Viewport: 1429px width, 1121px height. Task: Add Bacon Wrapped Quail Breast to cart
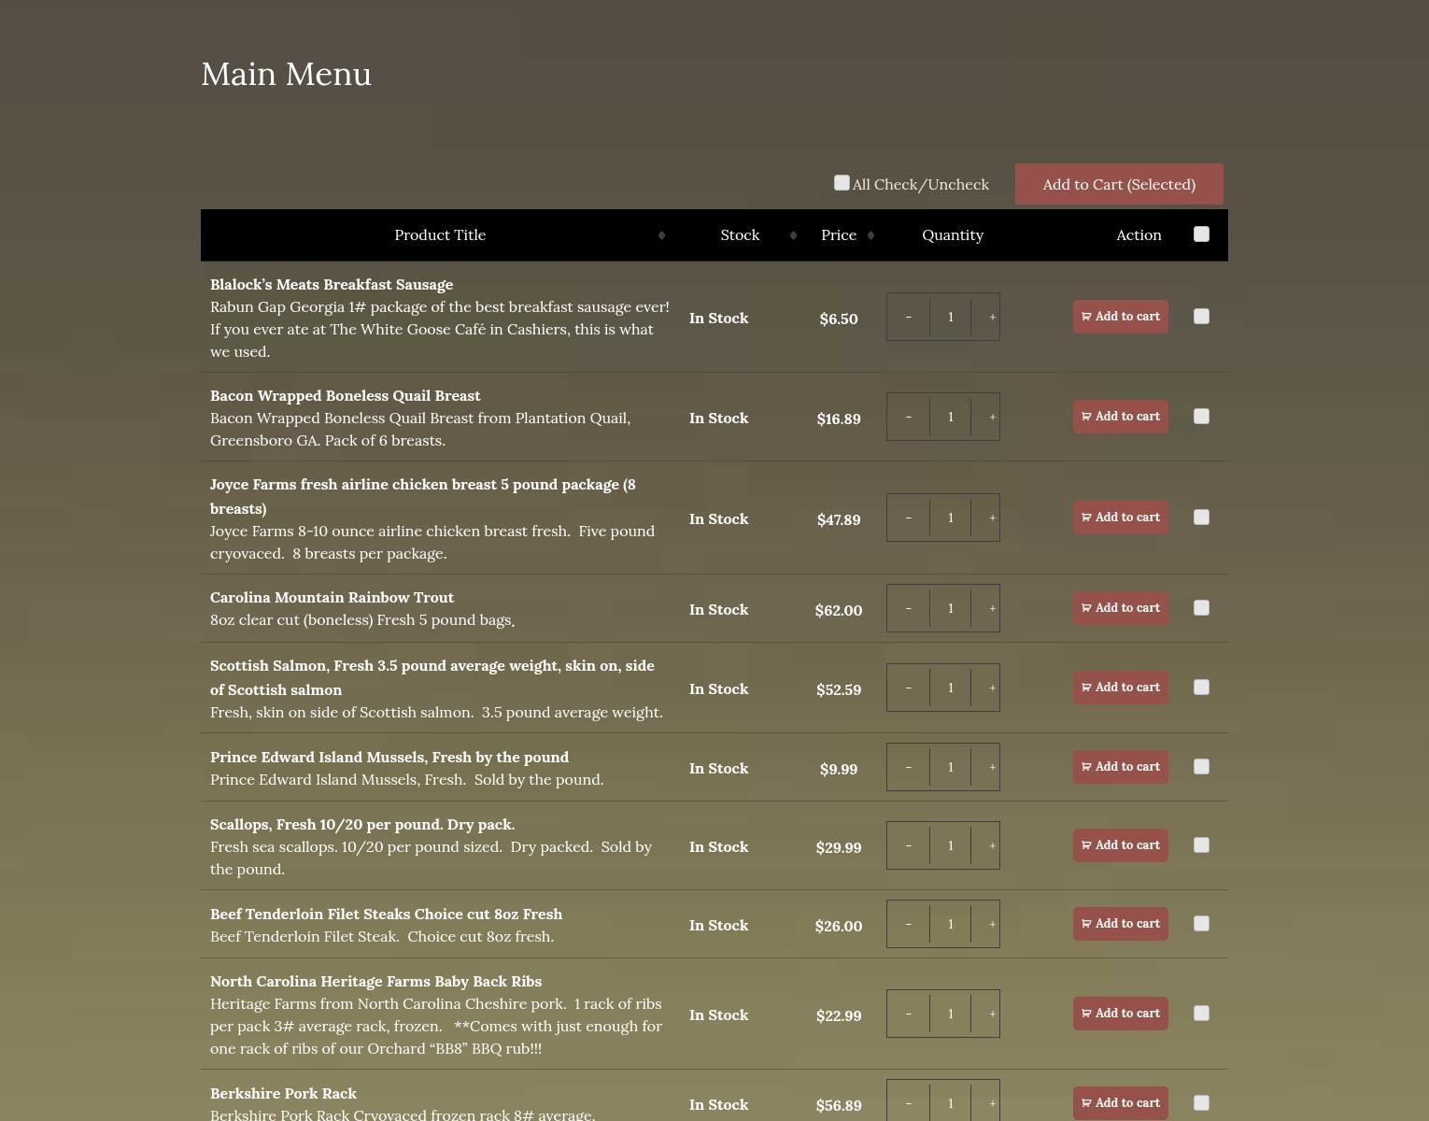1120,417
